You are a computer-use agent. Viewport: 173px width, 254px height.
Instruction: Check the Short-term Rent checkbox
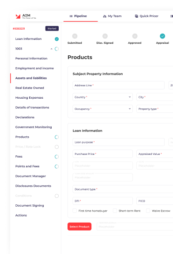pyautogui.click(x=115, y=211)
